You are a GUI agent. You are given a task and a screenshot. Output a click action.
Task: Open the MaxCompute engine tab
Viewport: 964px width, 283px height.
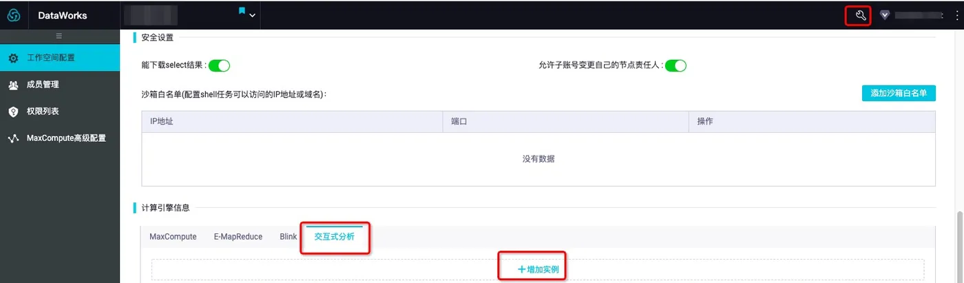point(173,237)
